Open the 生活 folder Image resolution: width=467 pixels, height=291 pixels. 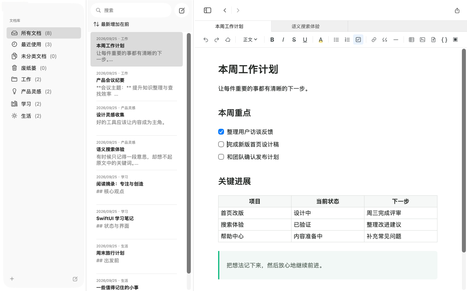point(44,116)
